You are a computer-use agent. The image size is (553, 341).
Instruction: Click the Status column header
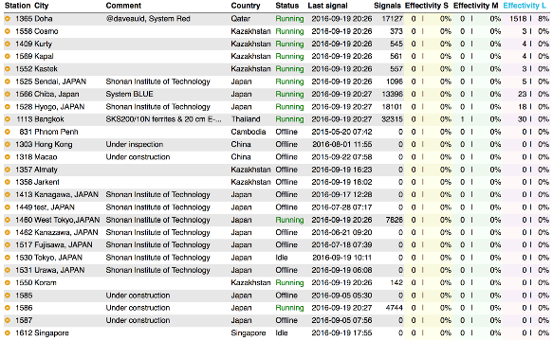pyautogui.click(x=287, y=6)
